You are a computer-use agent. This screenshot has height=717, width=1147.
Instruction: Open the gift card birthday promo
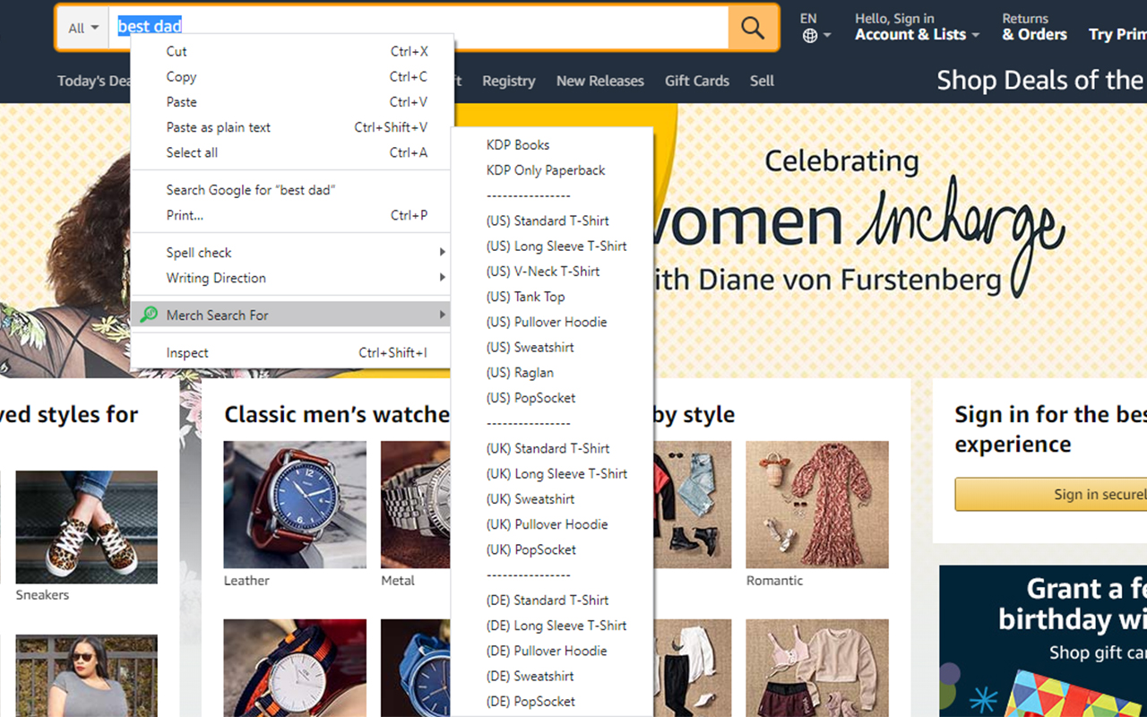click(1043, 641)
